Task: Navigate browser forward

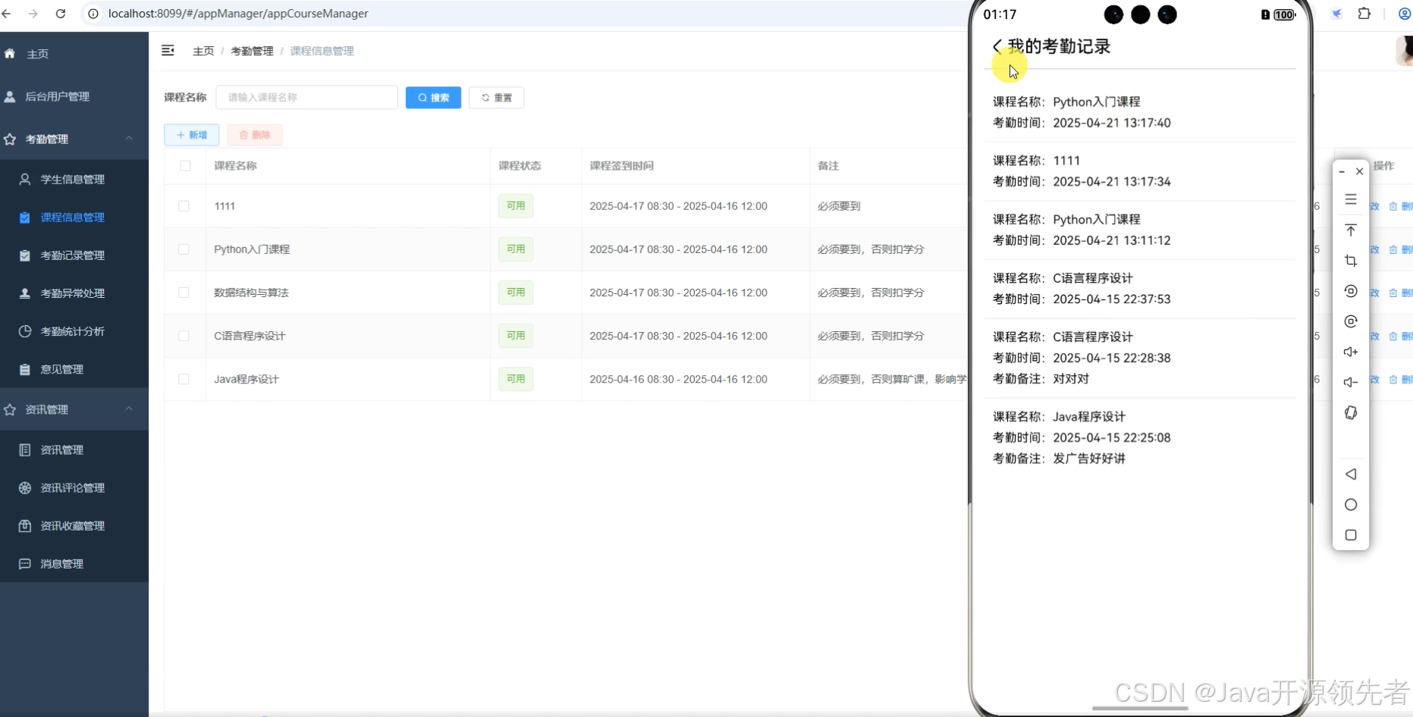Action: coord(33,14)
